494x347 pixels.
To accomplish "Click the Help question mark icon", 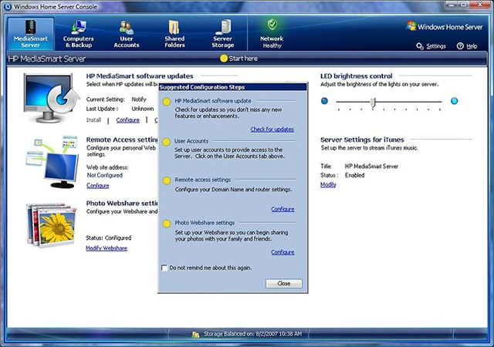I will pos(460,46).
